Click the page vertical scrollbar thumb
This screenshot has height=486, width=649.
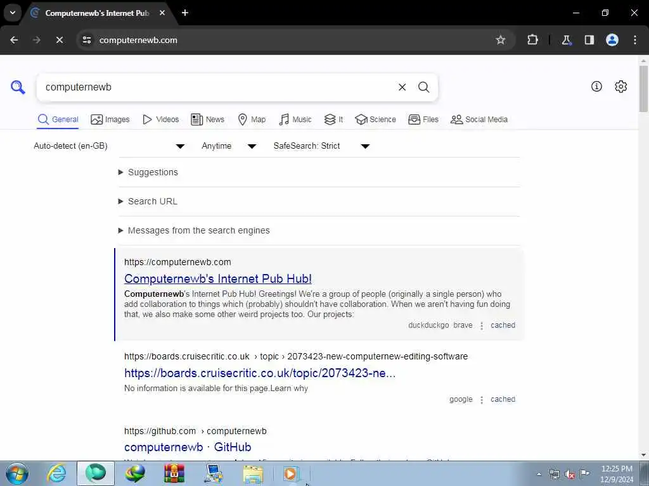[x=643, y=89]
